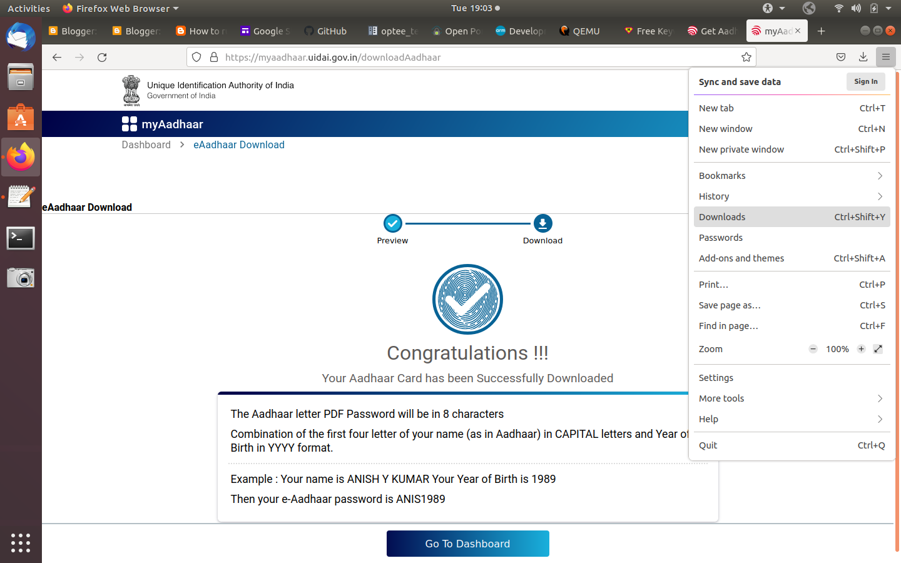This screenshot has height=563, width=901.
Task: Click the Preview step checkmark circle
Action: (x=392, y=223)
